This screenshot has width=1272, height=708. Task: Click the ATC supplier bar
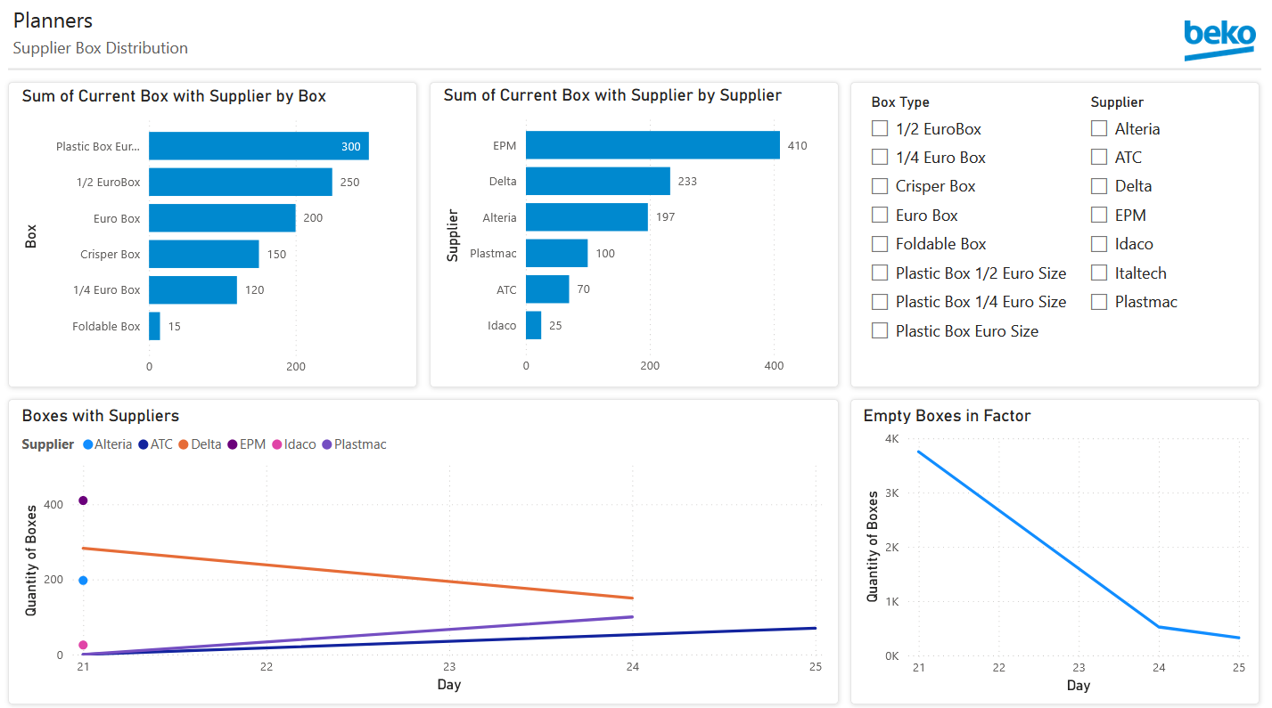(x=547, y=289)
